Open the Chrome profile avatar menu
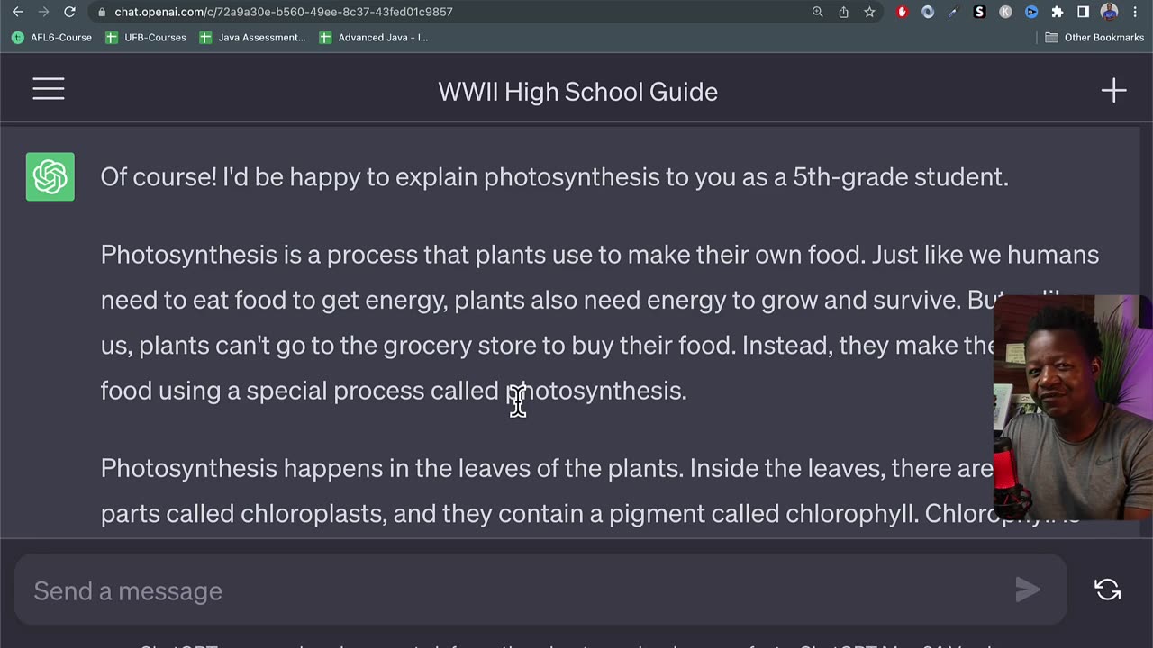 (x=1110, y=12)
